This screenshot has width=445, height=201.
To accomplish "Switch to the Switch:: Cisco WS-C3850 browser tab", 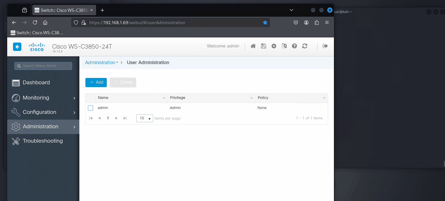I will tap(64, 10).
